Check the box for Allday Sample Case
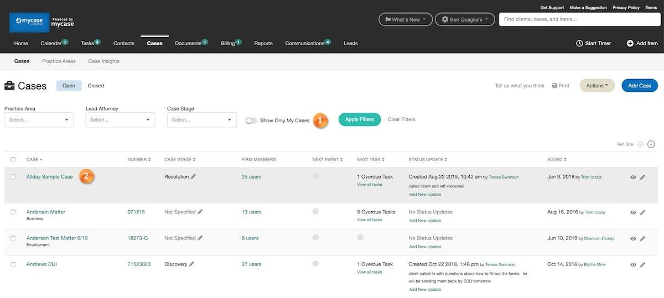664x298 pixels. (x=13, y=177)
